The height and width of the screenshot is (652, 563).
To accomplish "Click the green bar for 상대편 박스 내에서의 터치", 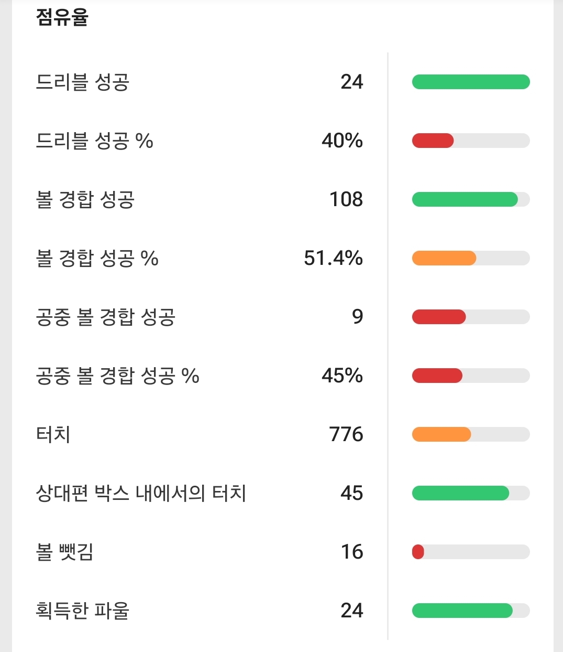I will point(460,493).
